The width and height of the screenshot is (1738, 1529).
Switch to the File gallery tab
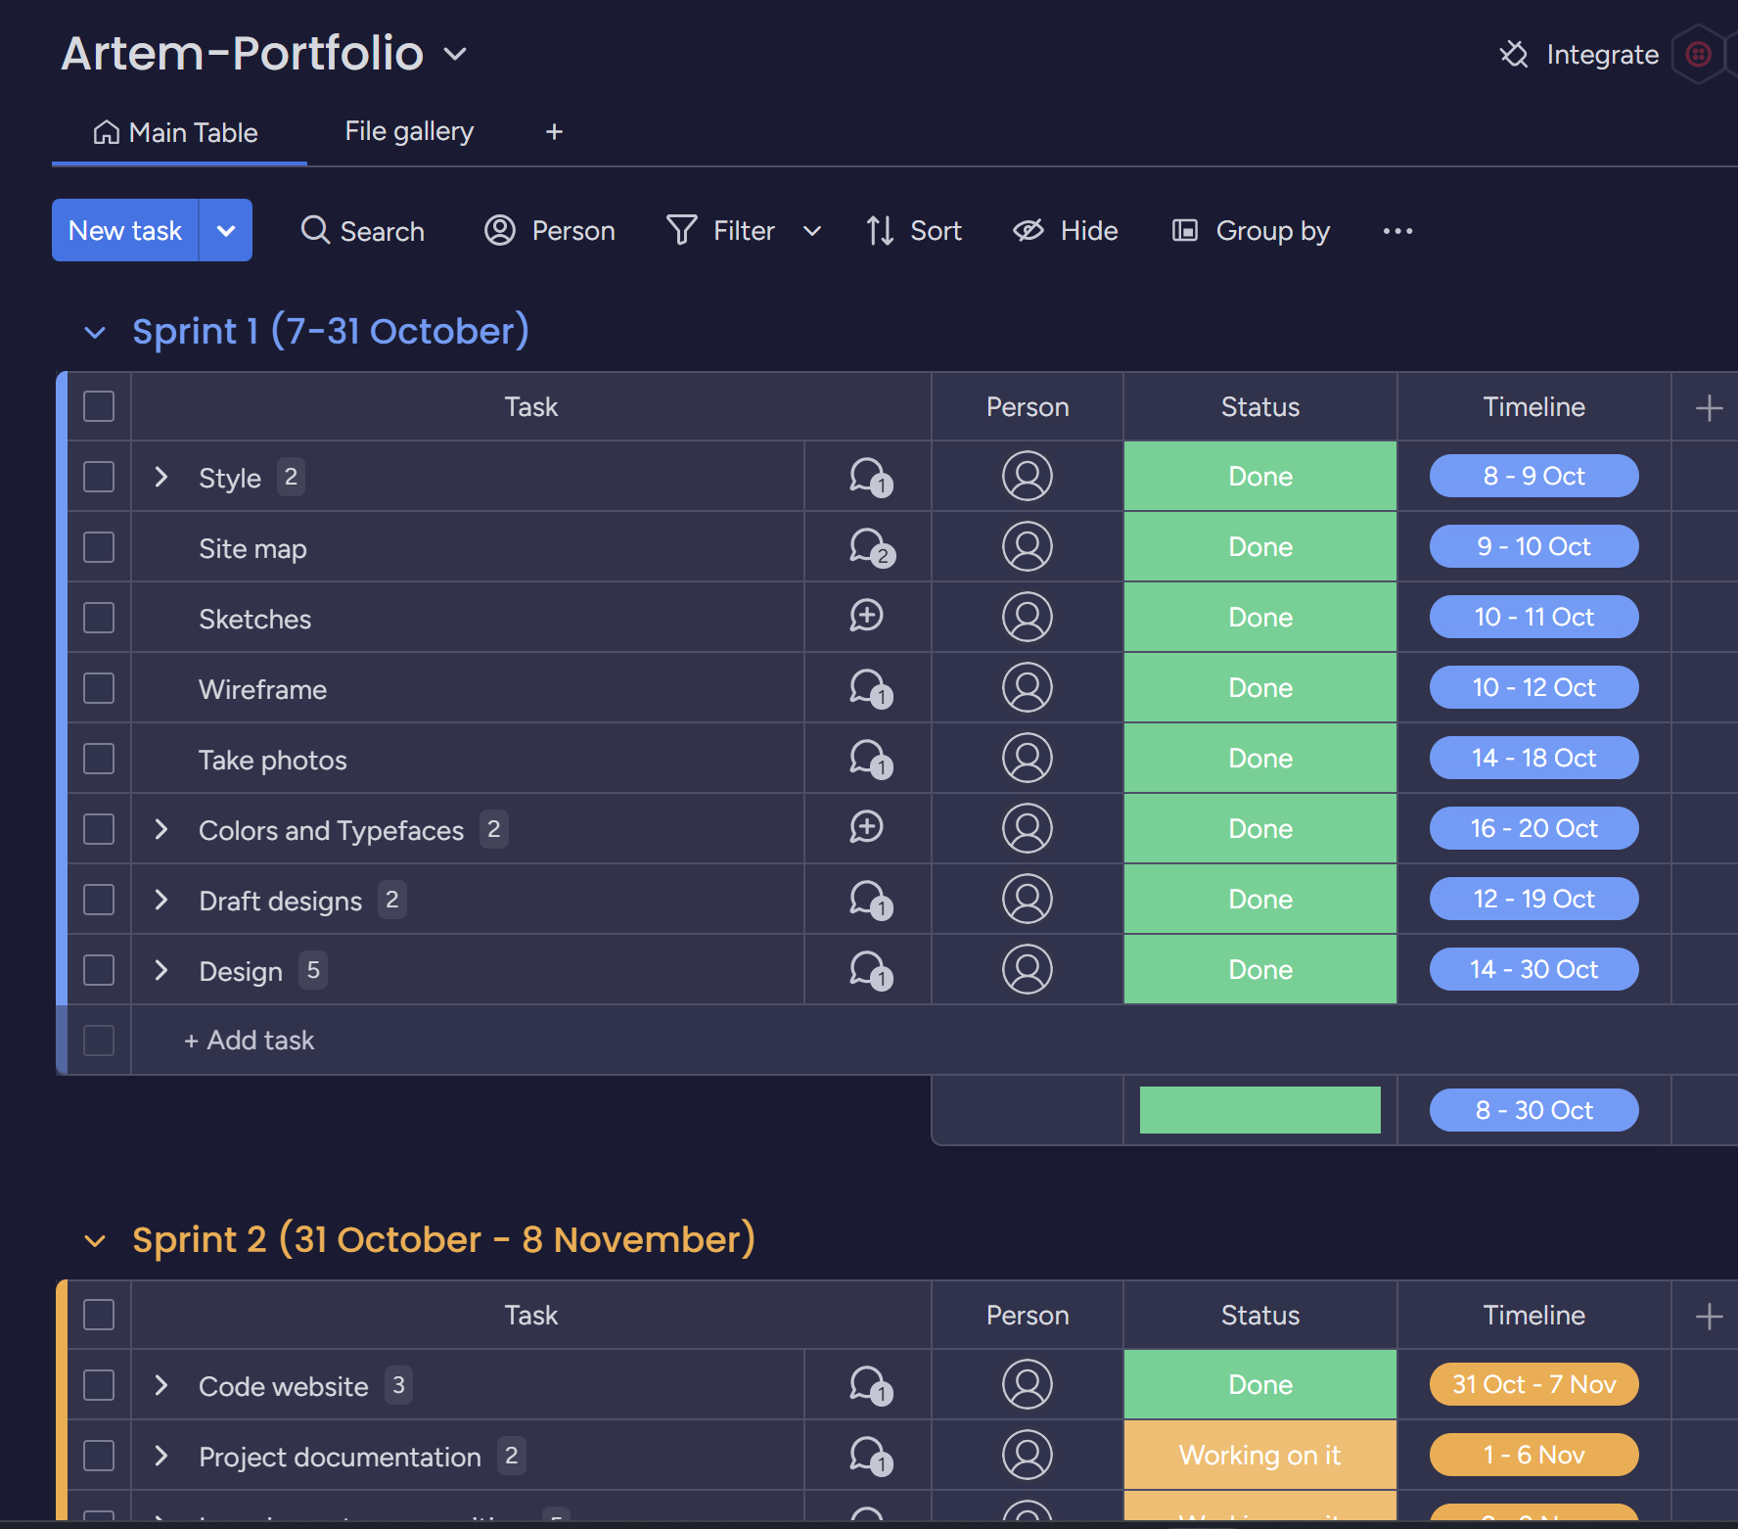pyautogui.click(x=409, y=131)
